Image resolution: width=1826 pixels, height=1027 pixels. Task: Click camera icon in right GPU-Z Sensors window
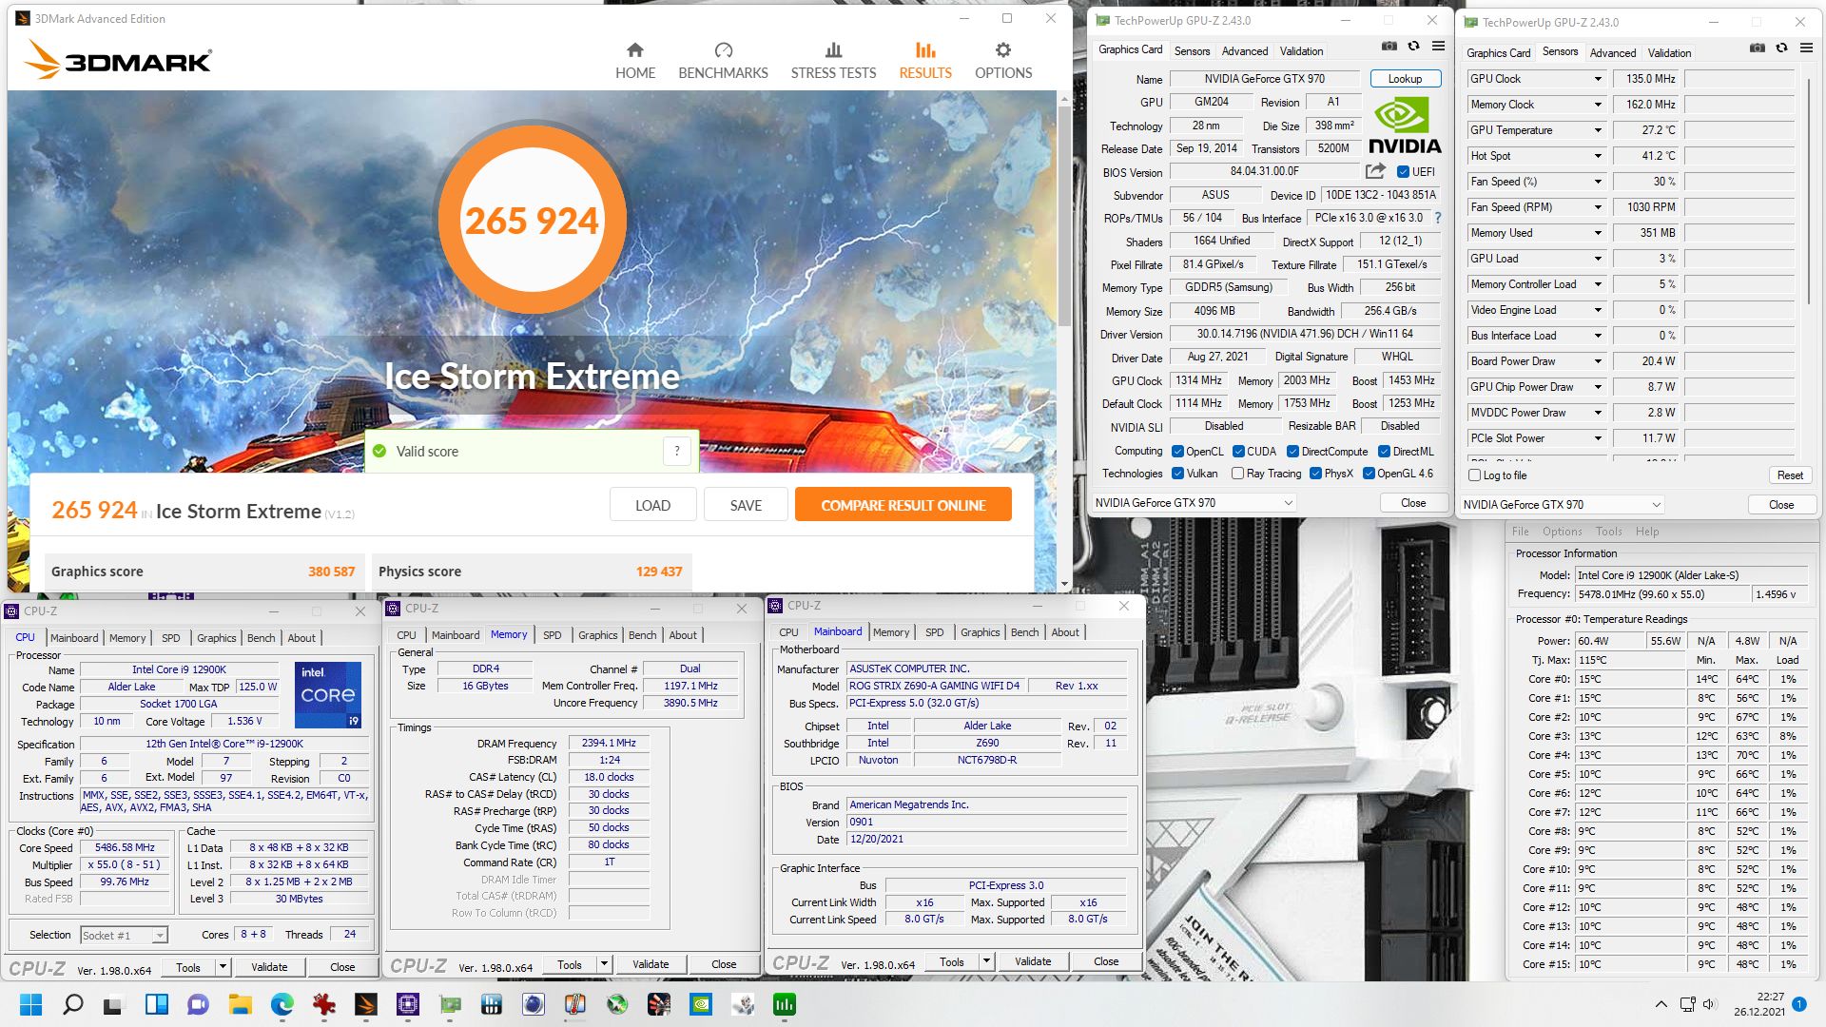(1758, 48)
